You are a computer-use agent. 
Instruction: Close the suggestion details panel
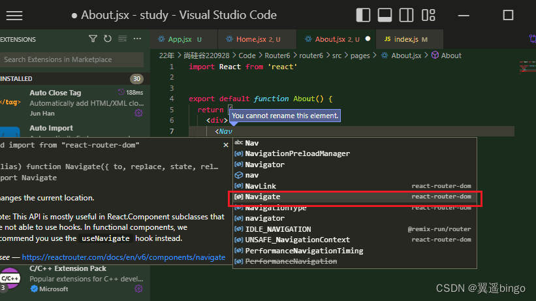pos(226,145)
